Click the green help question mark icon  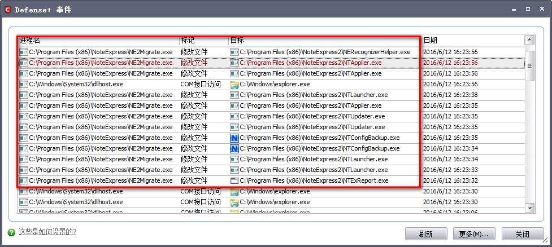(x=12, y=232)
